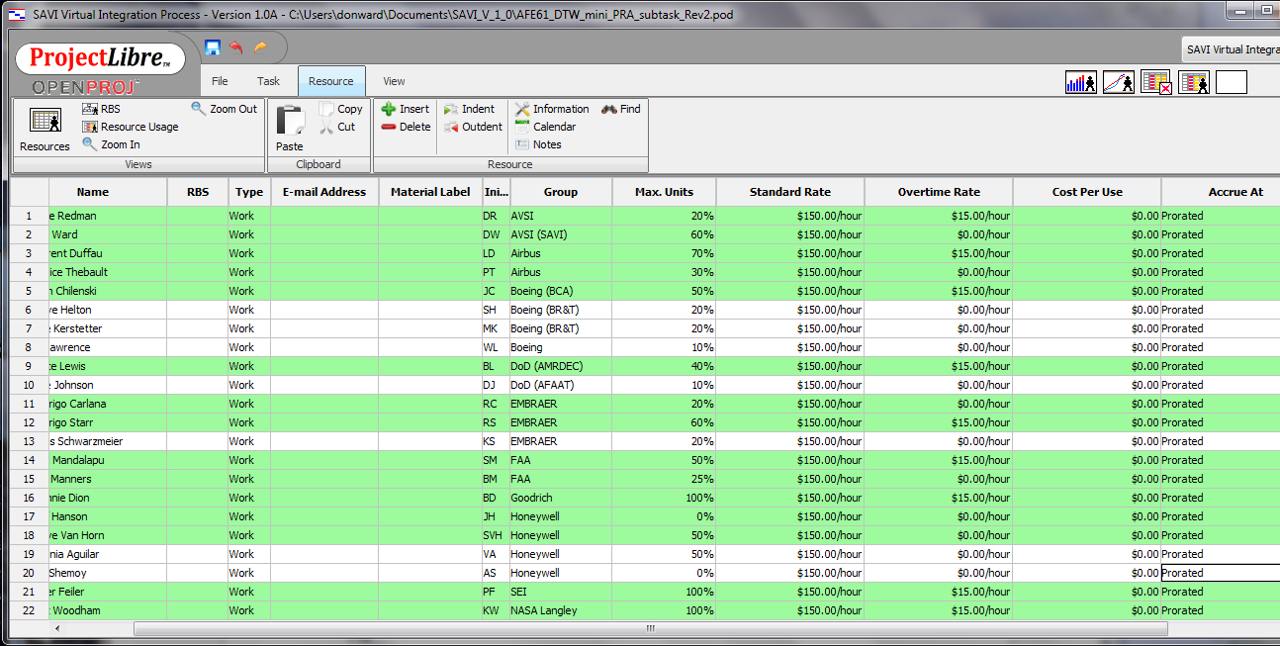Image resolution: width=1280 pixels, height=646 pixels.
Task: Insert a new resource
Action: pyautogui.click(x=406, y=109)
